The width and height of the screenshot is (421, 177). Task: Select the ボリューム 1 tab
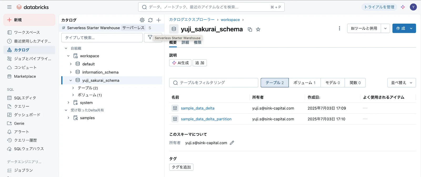coord(304,83)
